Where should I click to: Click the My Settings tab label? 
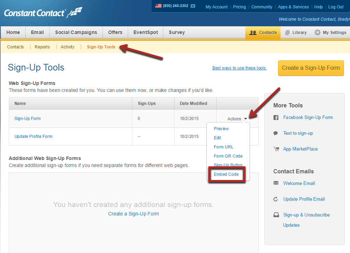[x=334, y=33]
